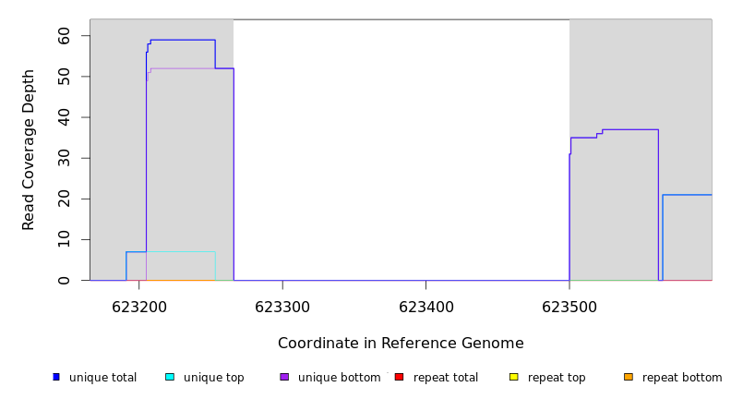Select the "repeat bottom" legend label
This screenshot has height=399, width=731.
[x=682, y=378]
